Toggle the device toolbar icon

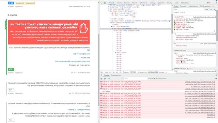coord(105,3)
